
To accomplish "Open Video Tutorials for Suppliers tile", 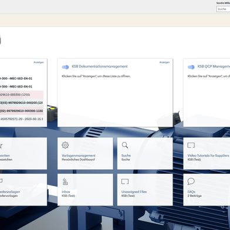I will point(207,153).
